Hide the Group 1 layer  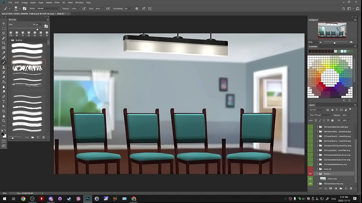point(310,174)
